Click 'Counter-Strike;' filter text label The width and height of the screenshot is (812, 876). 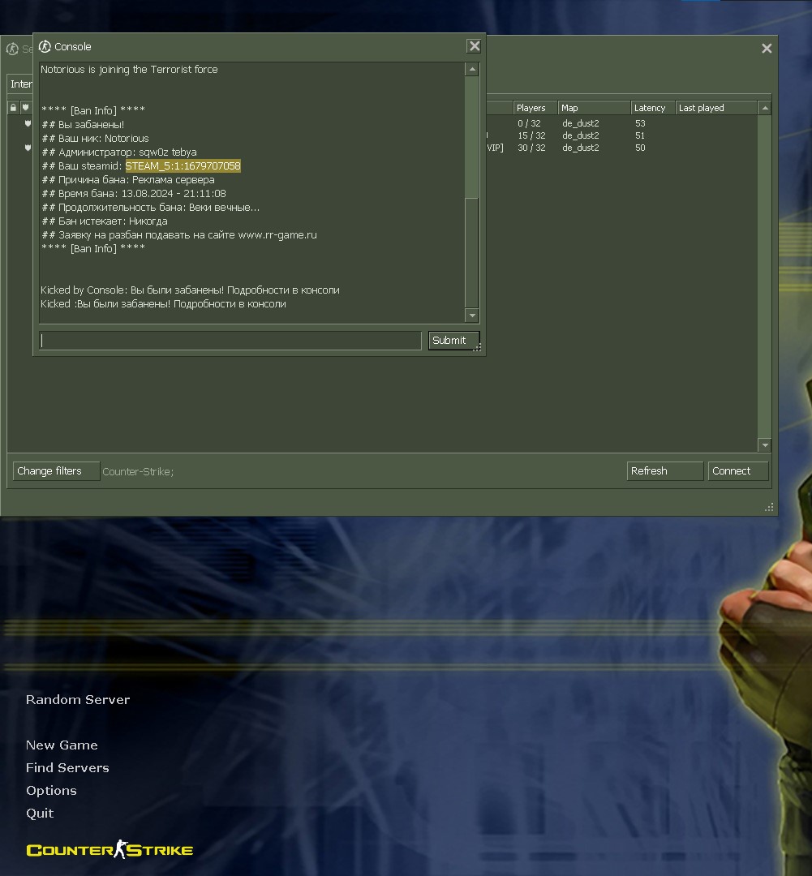[x=138, y=471]
